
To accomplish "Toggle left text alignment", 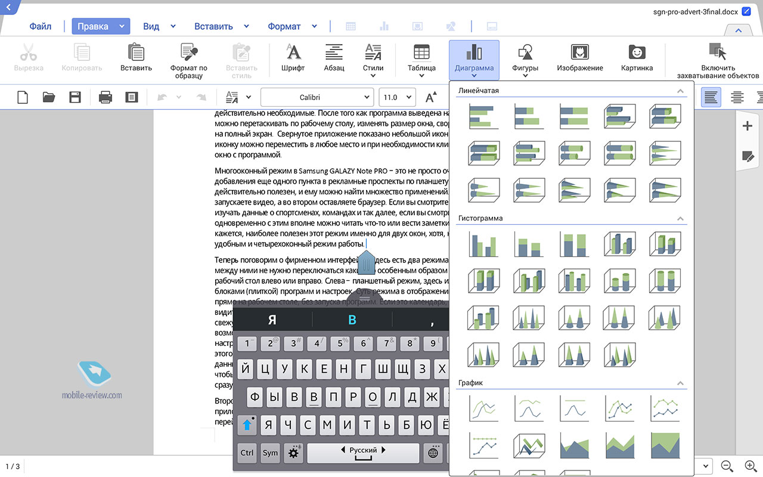I will 711,97.
